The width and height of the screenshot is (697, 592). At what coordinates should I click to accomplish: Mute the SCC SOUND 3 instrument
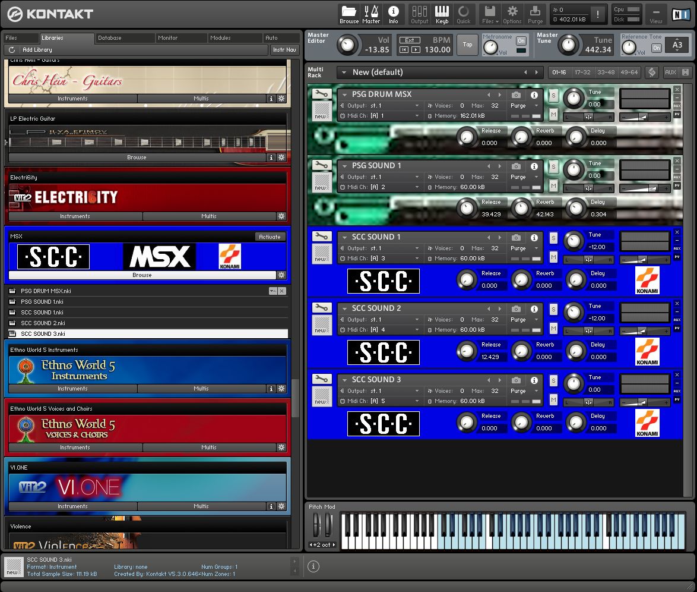[x=553, y=399]
